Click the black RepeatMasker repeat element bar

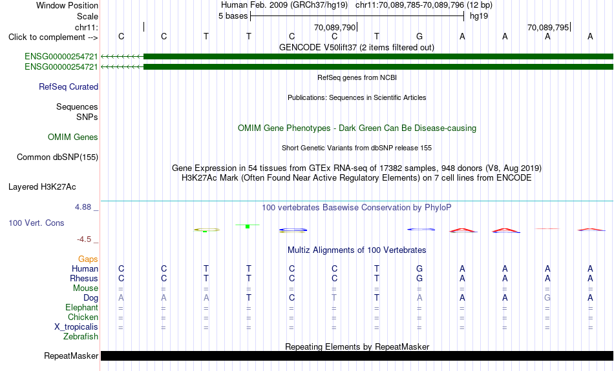357,356
